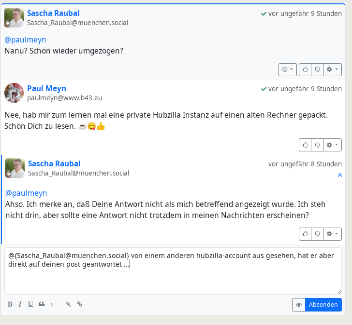The image size is (352, 325).
Task: Toggle bold formatting in the comment editor
Action: (10, 304)
